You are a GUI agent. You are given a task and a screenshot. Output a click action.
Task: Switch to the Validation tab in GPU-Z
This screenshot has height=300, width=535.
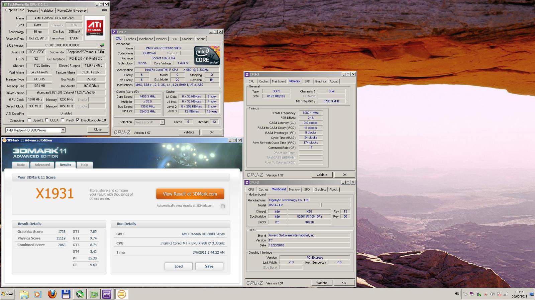[47, 10]
